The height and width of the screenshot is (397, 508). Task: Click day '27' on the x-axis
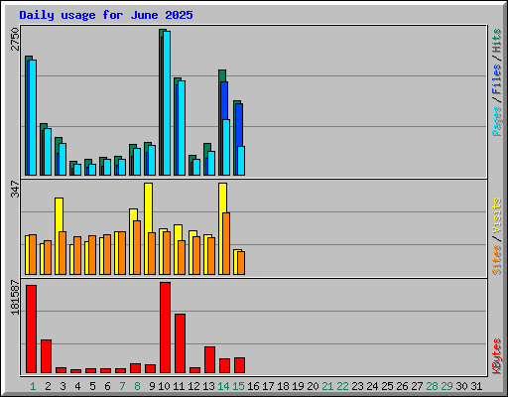pyautogui.click(x=417, y=386)
